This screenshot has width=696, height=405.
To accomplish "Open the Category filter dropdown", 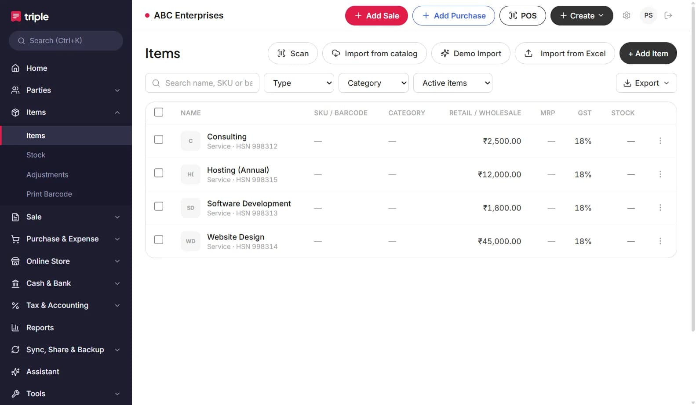I will click(374, 83).
